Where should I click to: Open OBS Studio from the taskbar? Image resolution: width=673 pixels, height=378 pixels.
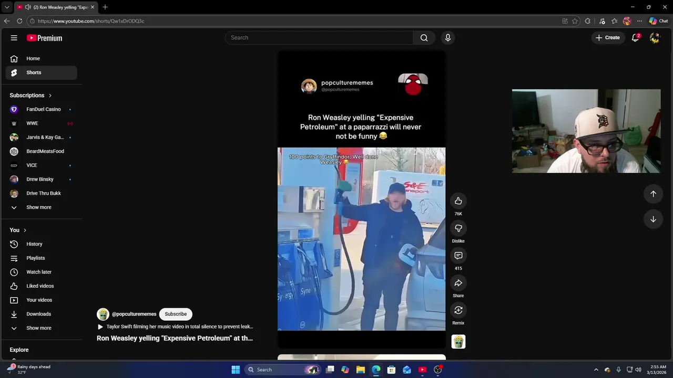(437, 370)
